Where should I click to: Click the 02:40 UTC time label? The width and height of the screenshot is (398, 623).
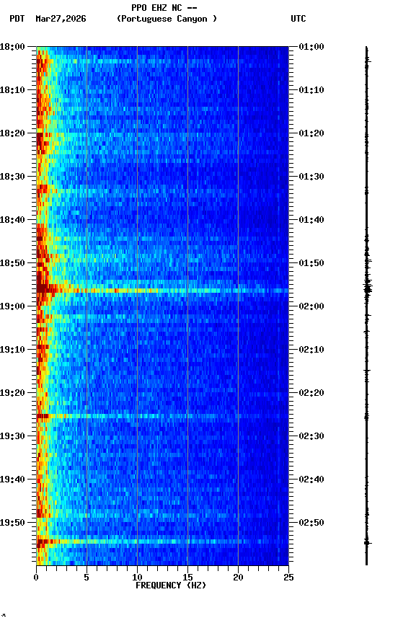311,480
